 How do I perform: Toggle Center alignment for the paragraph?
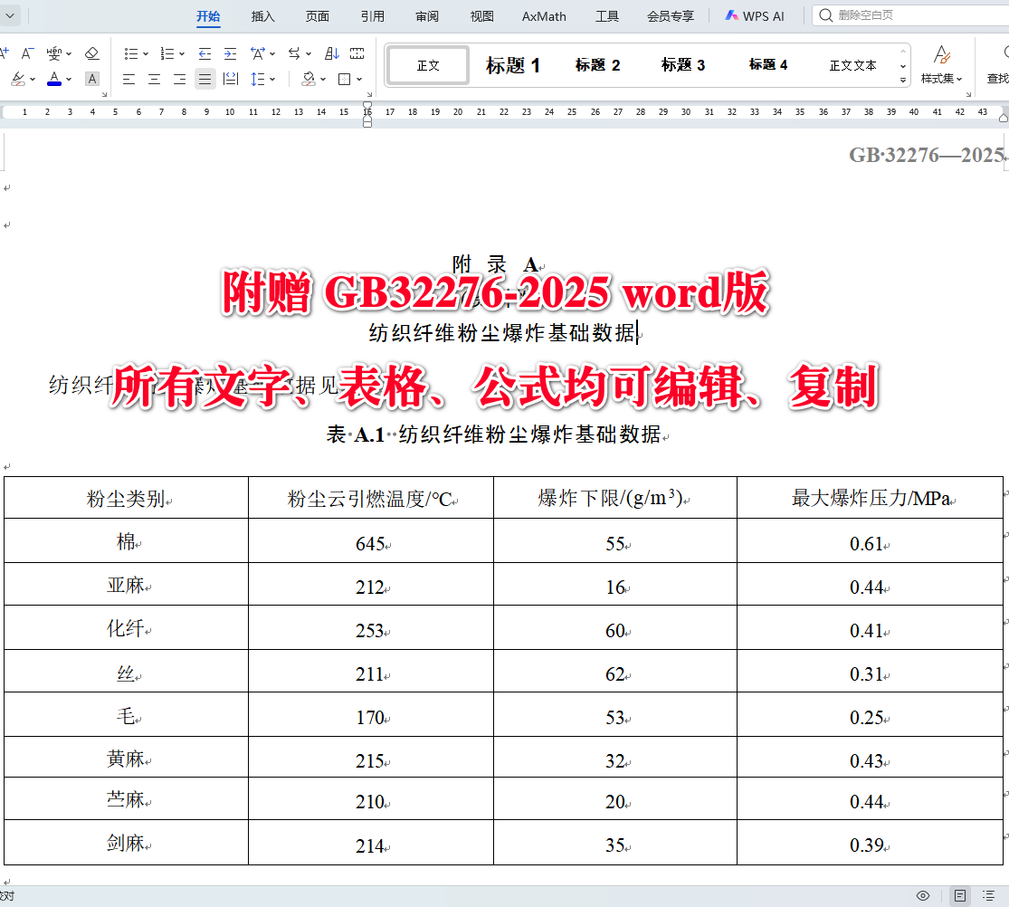point(153,79)
